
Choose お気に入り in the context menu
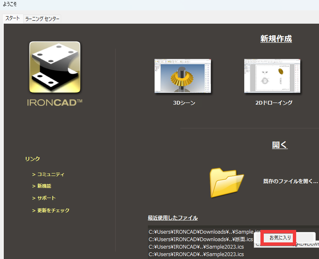click(280, 238)
